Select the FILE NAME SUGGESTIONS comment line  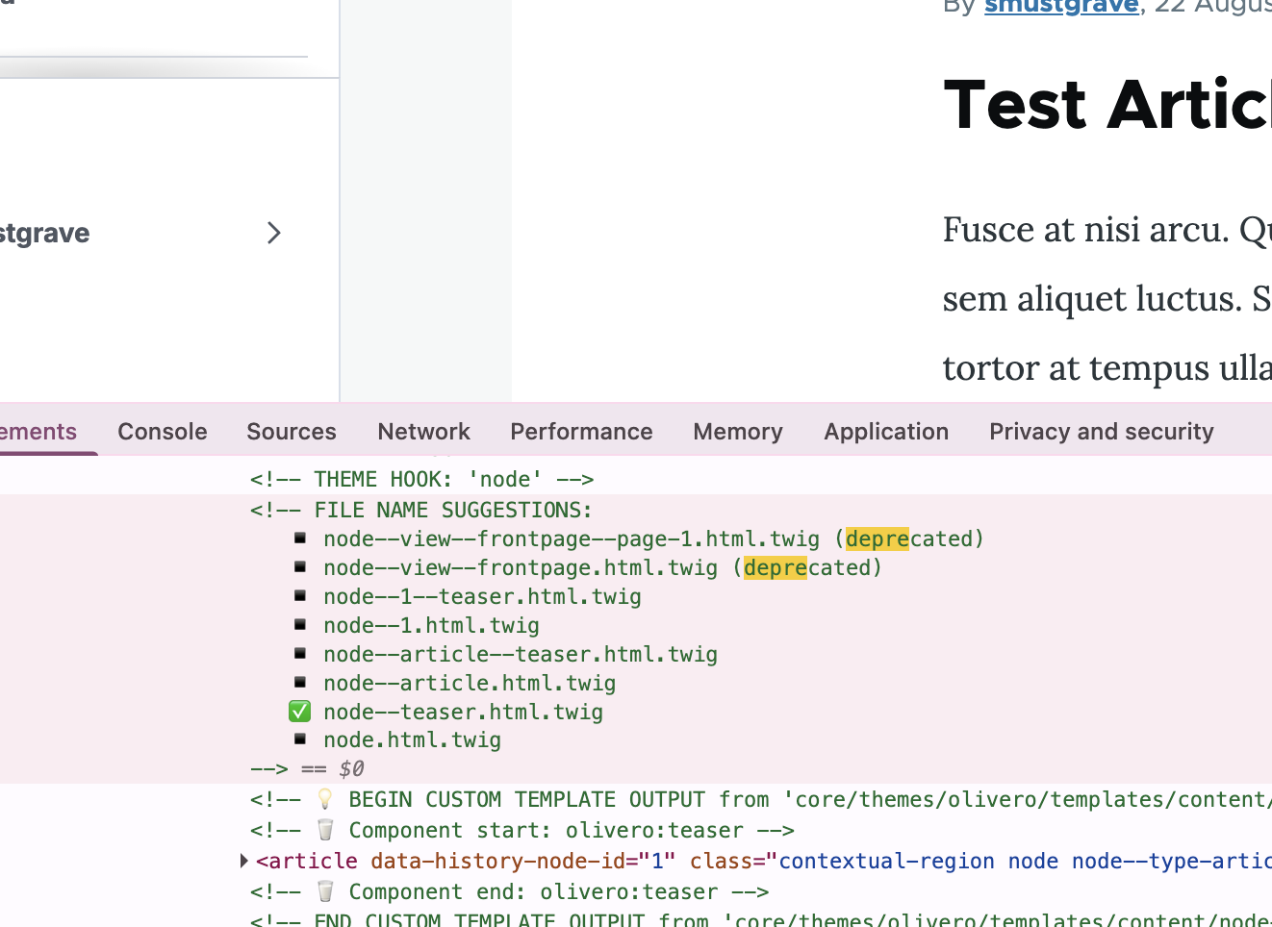(421, 510)
